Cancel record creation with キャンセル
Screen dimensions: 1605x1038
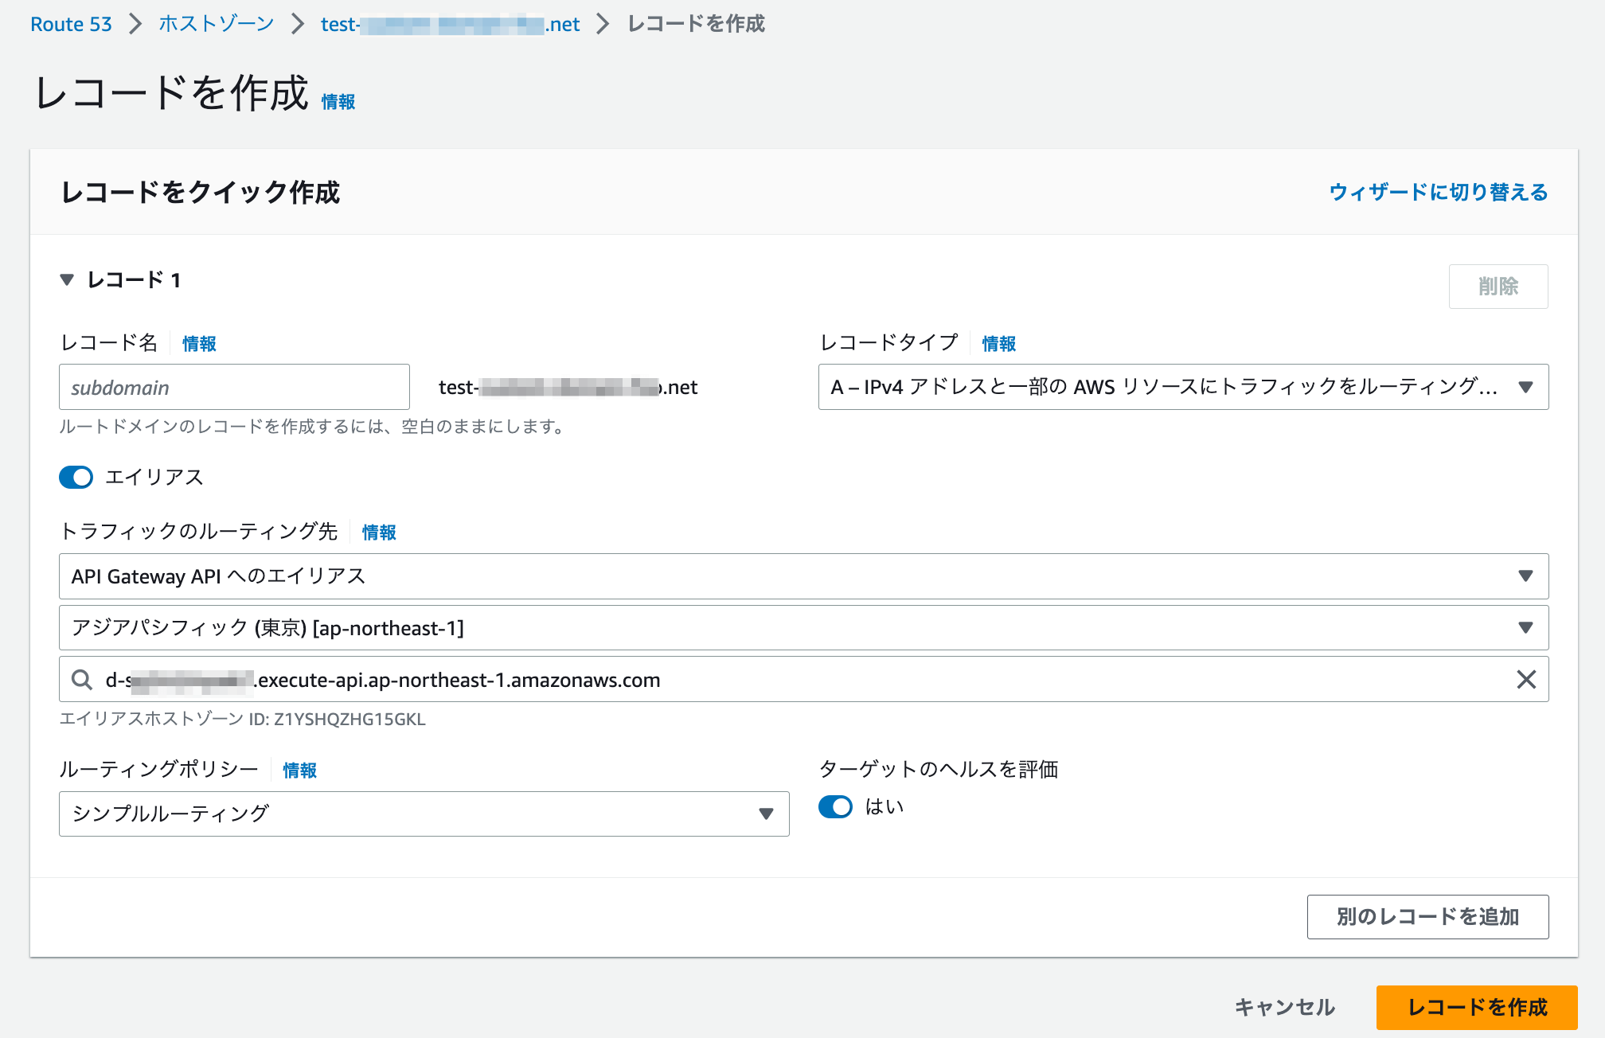tap(1285, 1007)
